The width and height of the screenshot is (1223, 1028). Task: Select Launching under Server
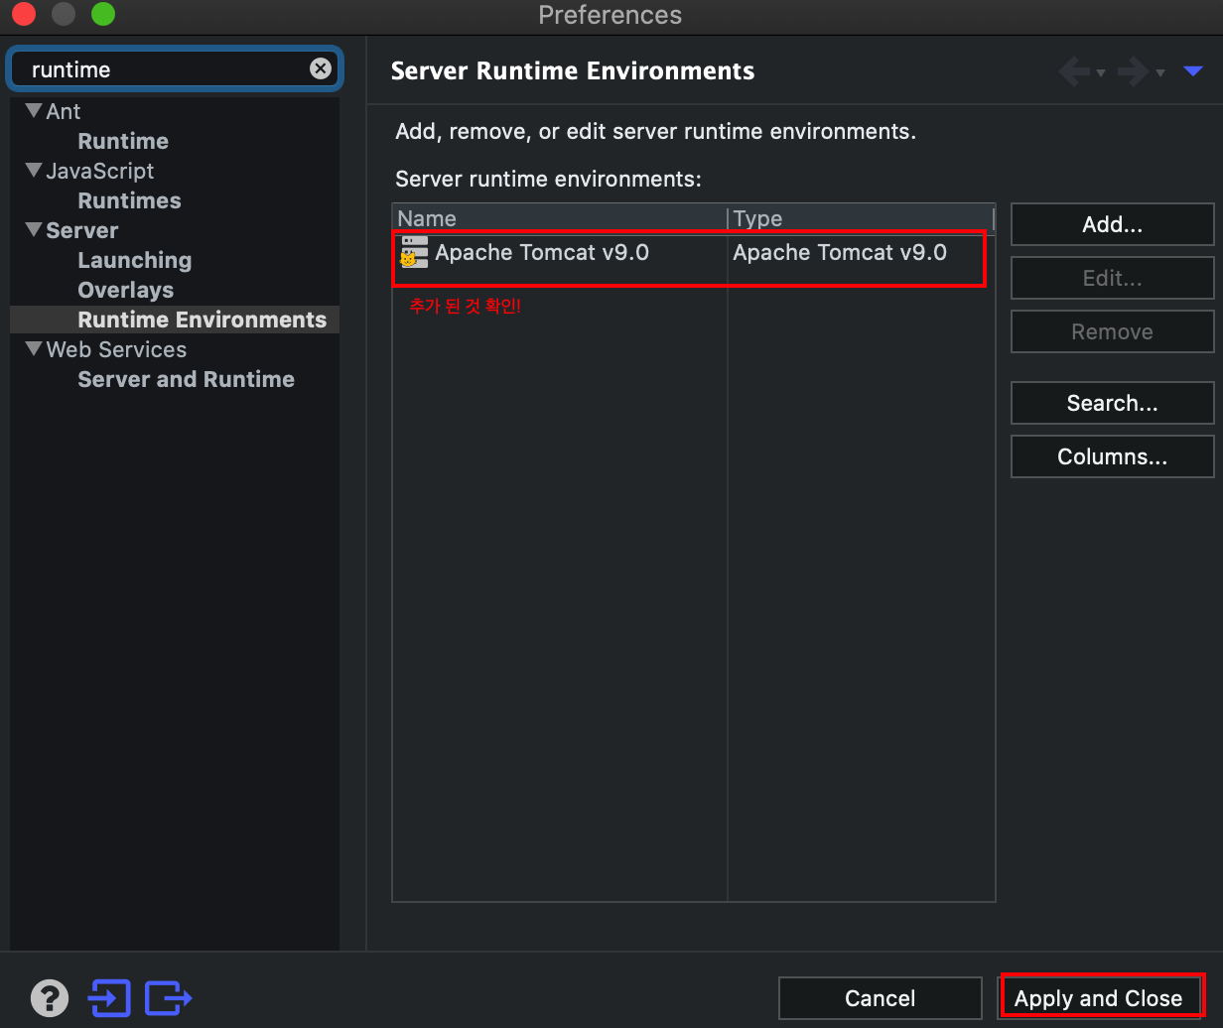tap(134, 260)
